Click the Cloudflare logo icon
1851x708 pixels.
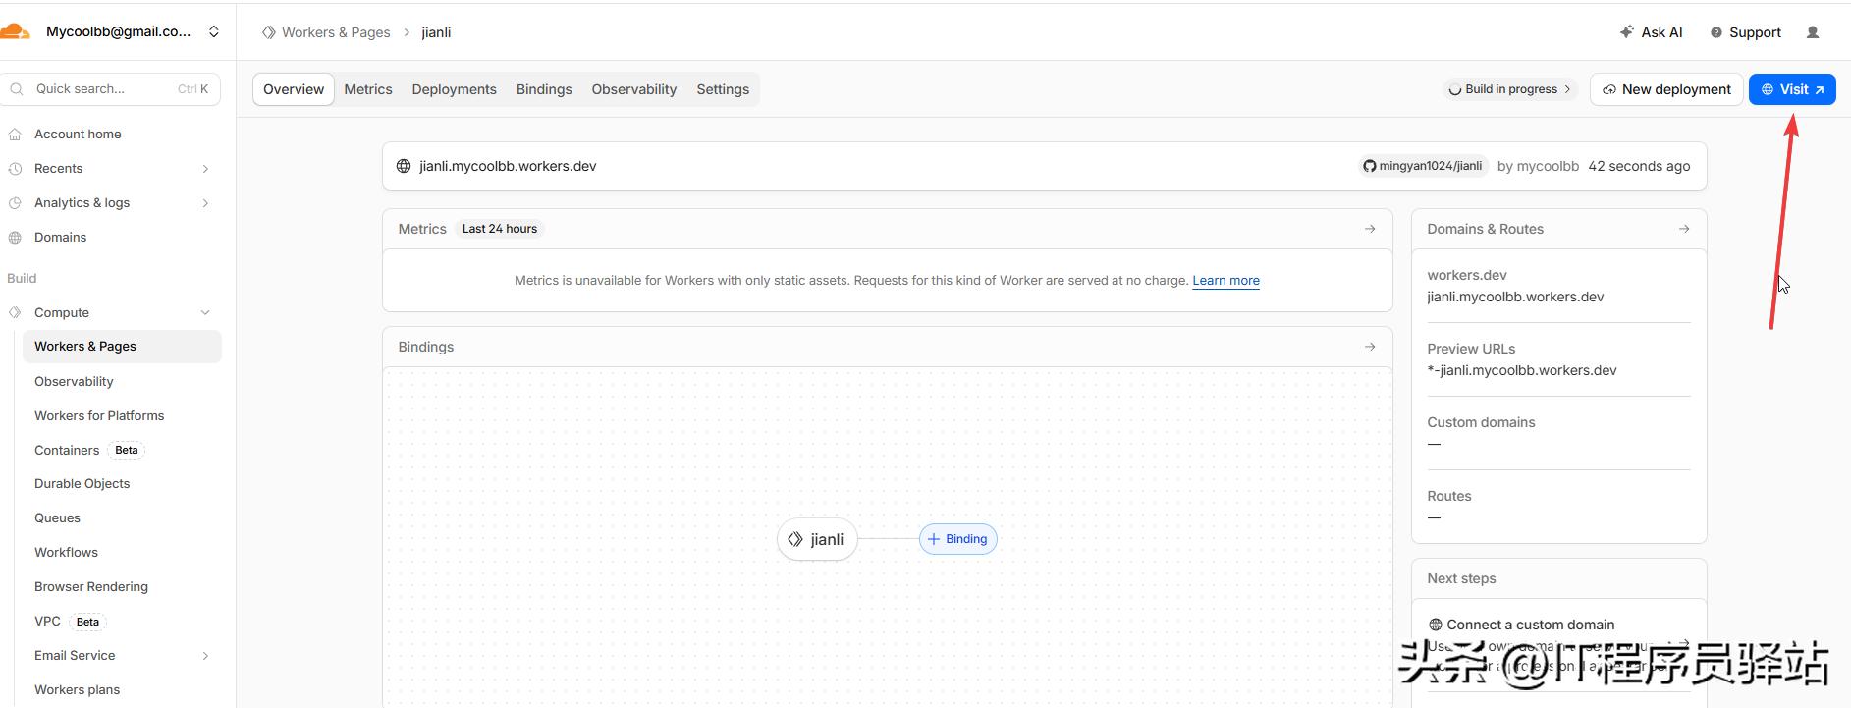click(14, 31)
